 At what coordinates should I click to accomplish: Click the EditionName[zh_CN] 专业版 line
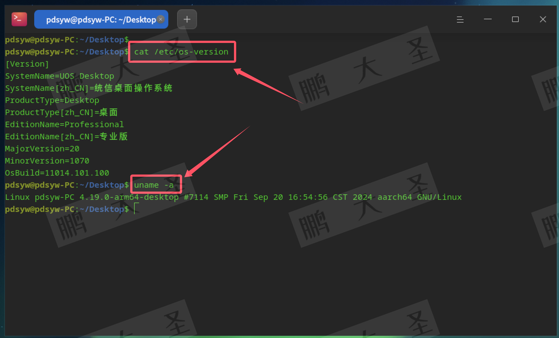coord(66,137)
